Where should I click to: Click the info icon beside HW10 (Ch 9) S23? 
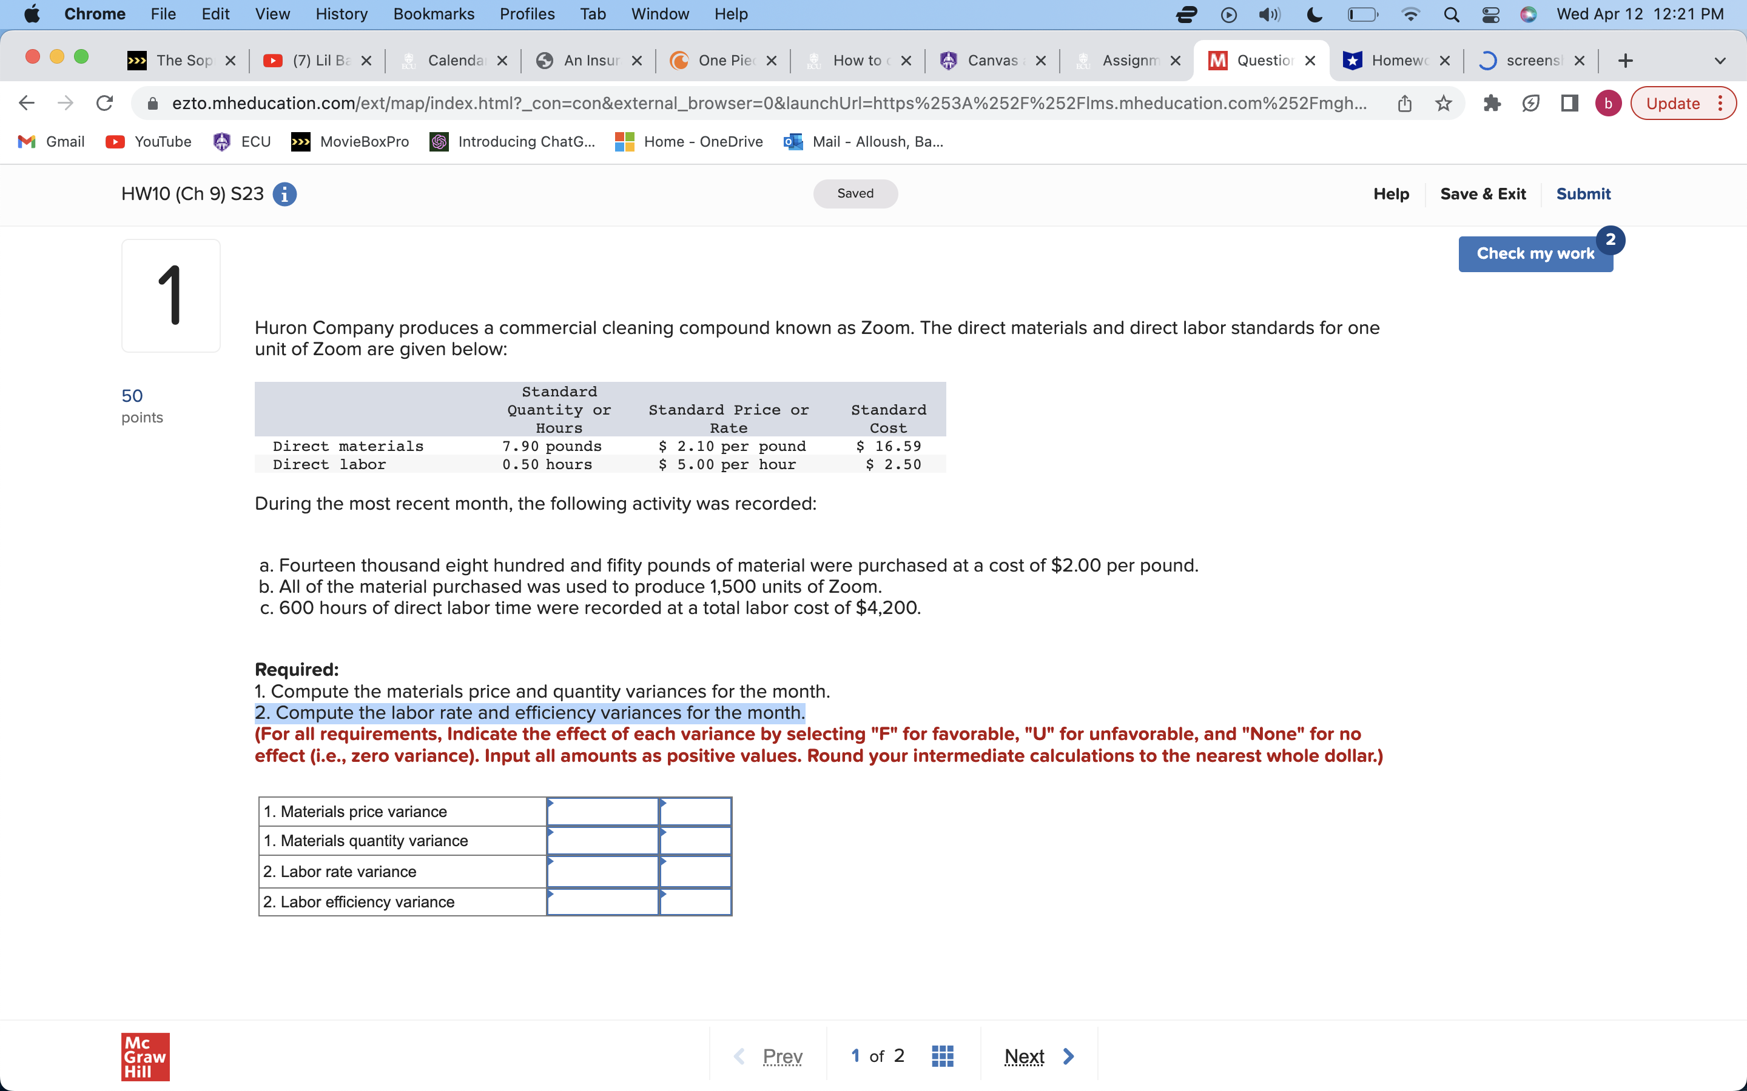point(285,193)
